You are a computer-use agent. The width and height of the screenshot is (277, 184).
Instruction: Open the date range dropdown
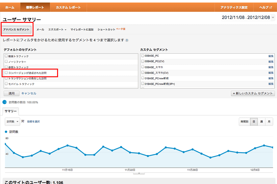tap(273, 18)
